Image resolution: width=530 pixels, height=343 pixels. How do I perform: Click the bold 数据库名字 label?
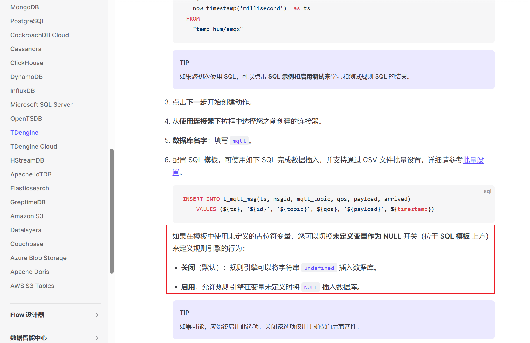tap(190, 140)
